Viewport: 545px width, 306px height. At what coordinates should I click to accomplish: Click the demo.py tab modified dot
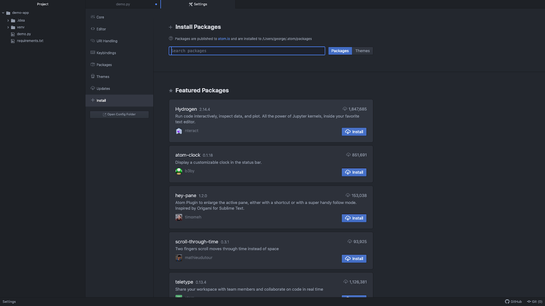pos(156,4)
